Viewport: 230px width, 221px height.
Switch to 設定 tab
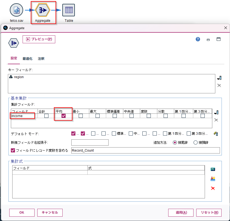(14, 58)
